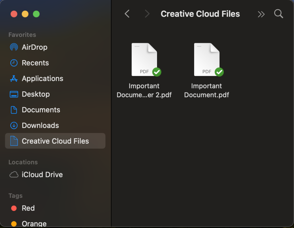Expand hidden toolbar items with double chevron
Screen dimensions: 294x228
261,14
